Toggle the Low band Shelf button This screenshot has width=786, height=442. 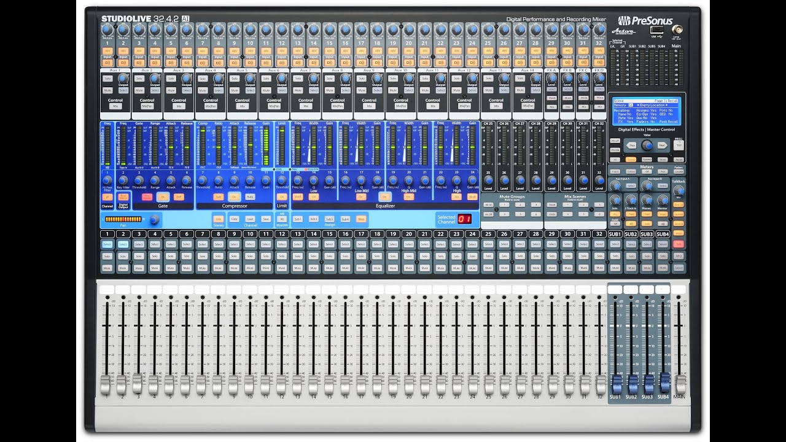pyautogui.click(x=298, y=197)
